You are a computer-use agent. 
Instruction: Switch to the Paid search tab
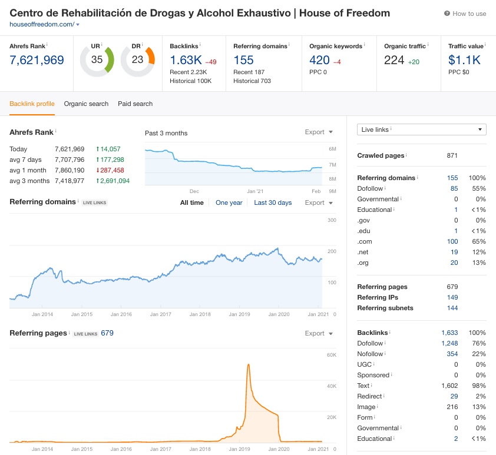(135, 104)
